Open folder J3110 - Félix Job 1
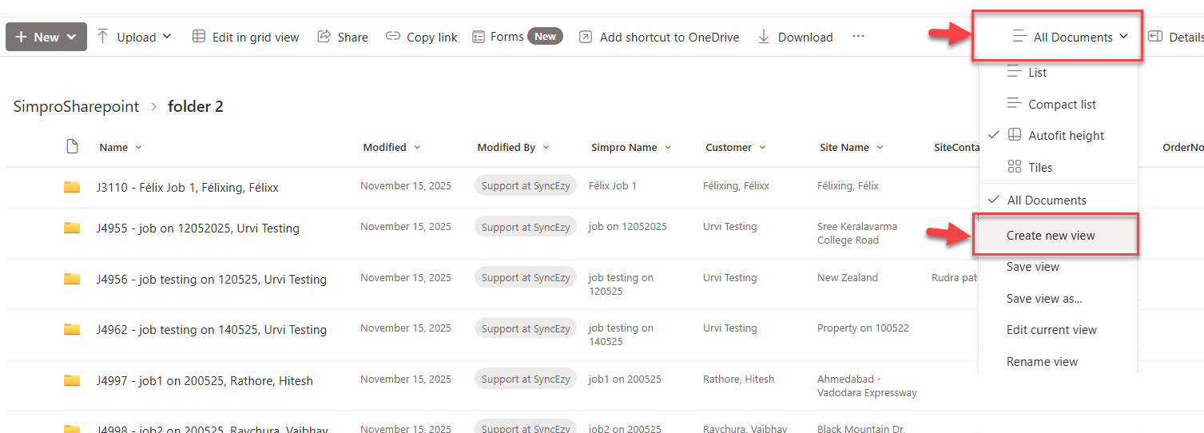Screen dimensions: 1204x433 [x=187, y=188]
